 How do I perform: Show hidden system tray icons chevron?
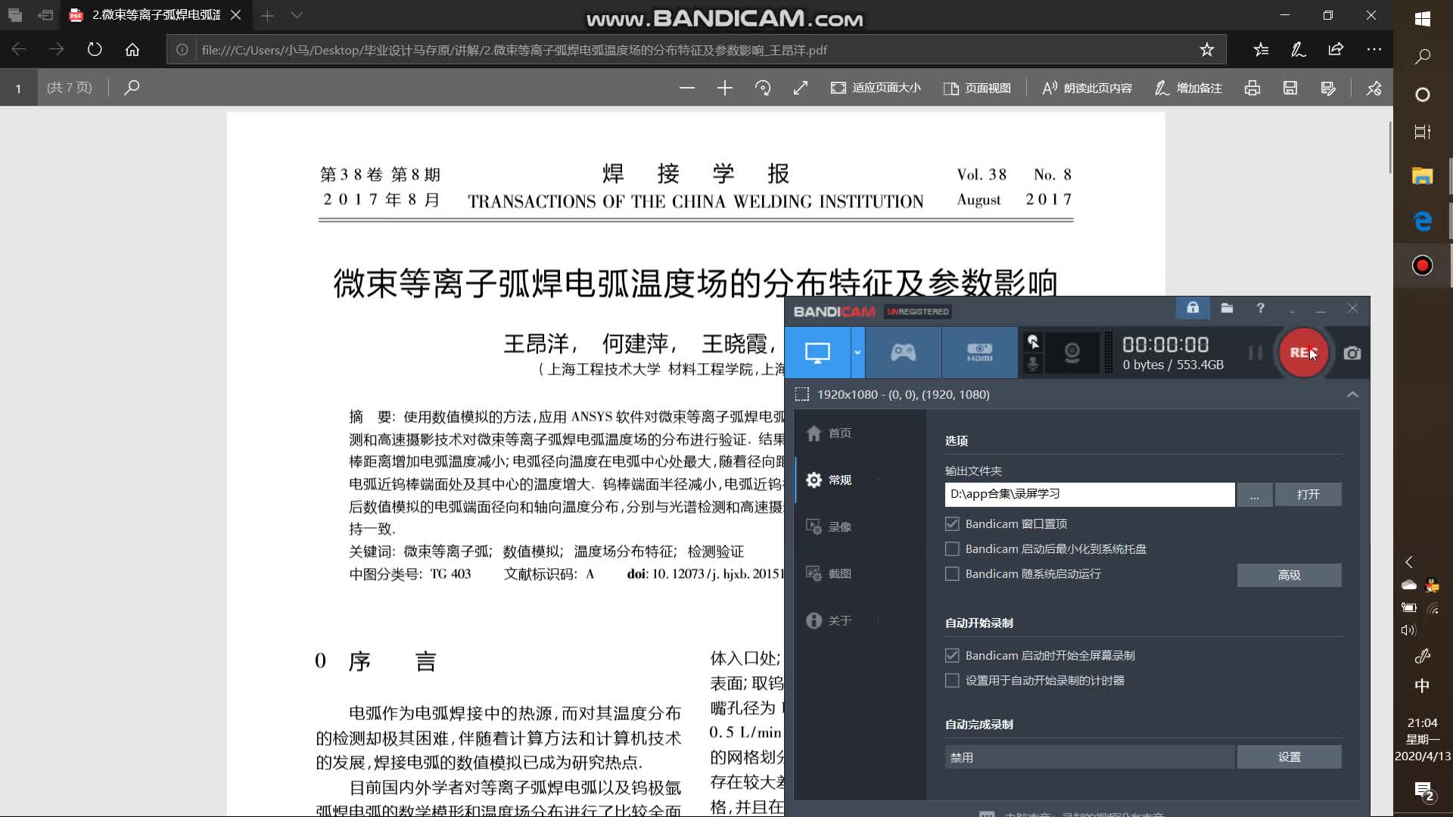click(x=1409, y=562)
